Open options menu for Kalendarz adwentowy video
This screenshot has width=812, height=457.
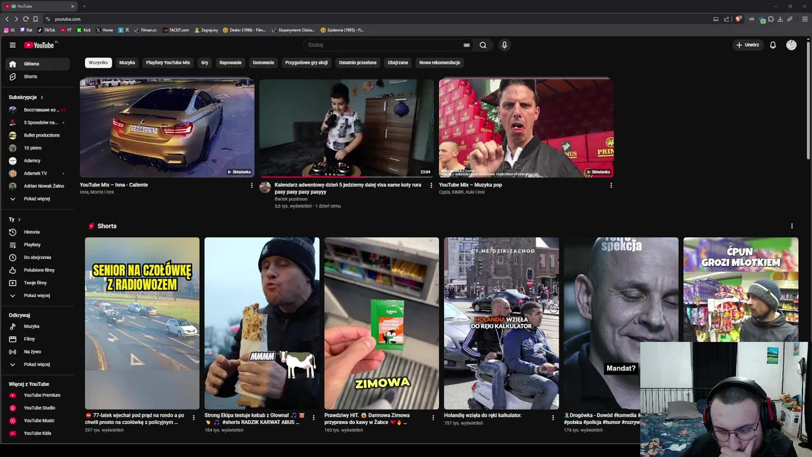431,185
